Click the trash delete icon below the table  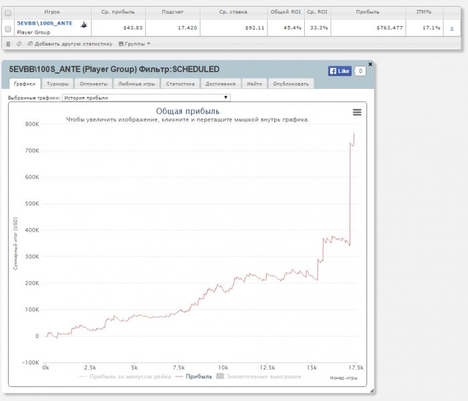8,44
